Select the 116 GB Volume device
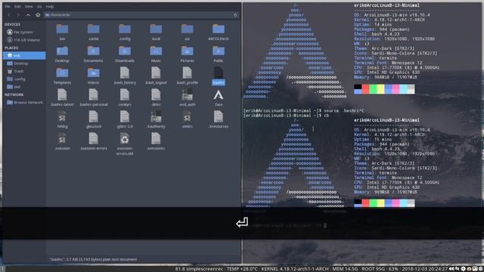Viewport: 484px width, 272px height. [23, 40]
